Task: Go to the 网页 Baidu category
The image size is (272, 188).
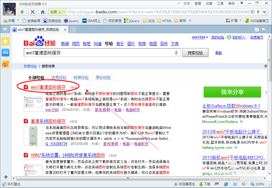Action: click(76, 44)
